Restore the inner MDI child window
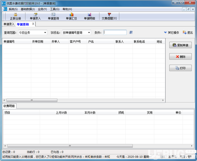The image size is (197, 161). pos(188,9)
